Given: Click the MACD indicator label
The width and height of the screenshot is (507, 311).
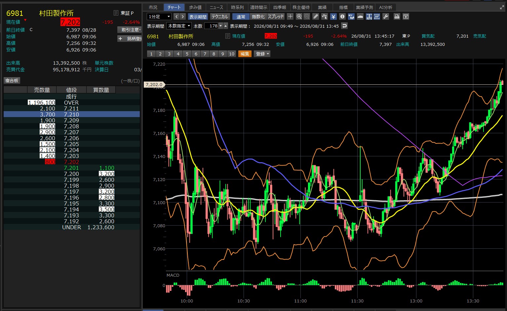Looking at the screenshot, I should pos(173,275).
